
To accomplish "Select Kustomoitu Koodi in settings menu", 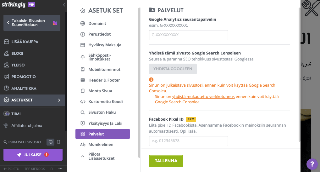I will [x=105, y=101].
